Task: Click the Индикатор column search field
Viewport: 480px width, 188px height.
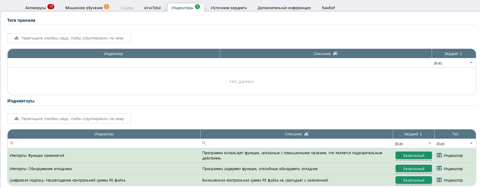Action: 106,143
